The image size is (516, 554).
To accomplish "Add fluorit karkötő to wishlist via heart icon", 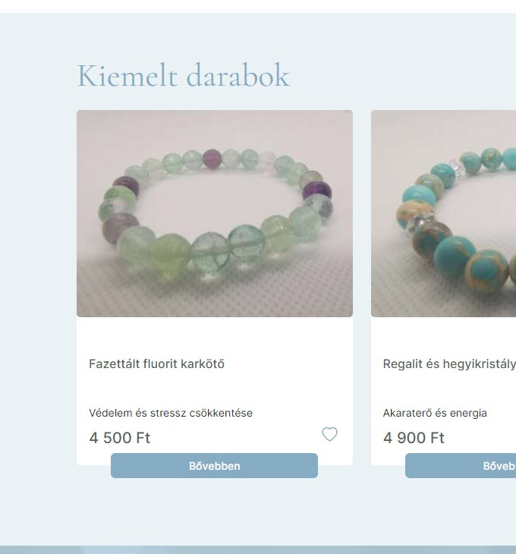I will click(x=329, y=434).
